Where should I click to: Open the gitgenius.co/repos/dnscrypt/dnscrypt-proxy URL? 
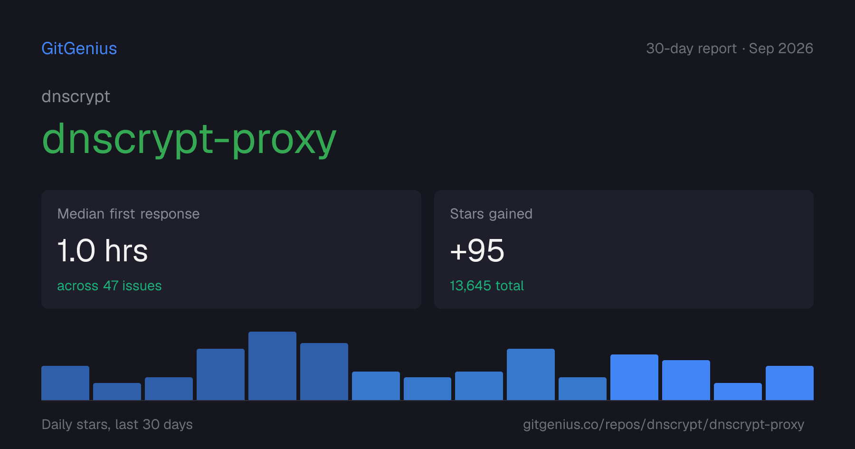664,424
